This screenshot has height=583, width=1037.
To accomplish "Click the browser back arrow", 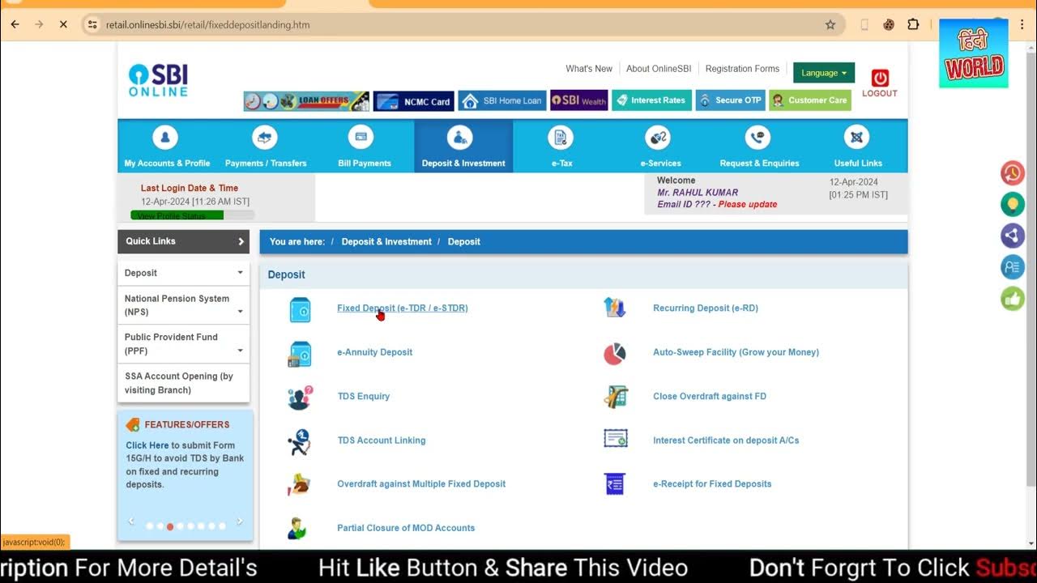I will coord(15,24).
